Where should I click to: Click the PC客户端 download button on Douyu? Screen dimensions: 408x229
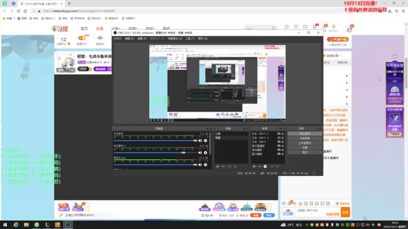(x=338, y=40)
